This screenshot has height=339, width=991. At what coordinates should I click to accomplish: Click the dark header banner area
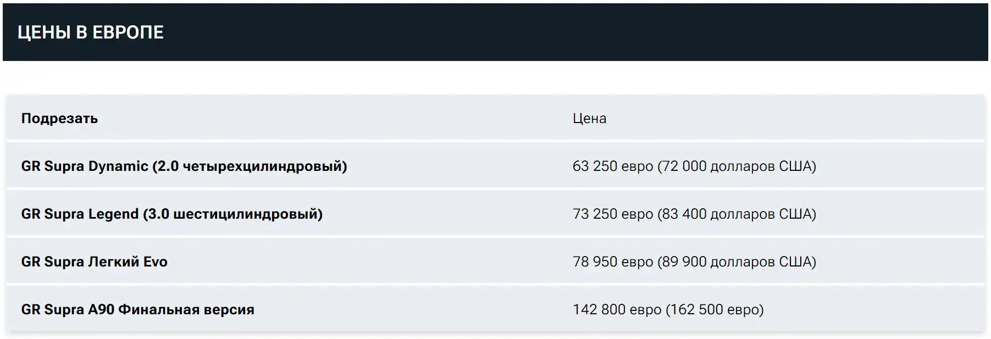(x=495, y=32)
